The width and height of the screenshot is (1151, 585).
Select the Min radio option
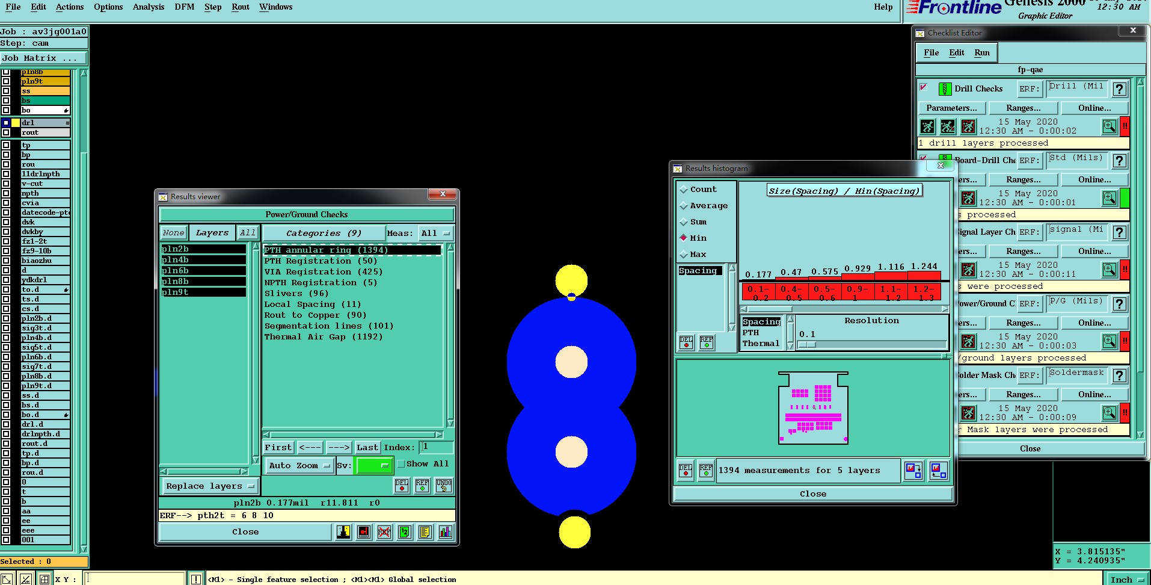684,238
